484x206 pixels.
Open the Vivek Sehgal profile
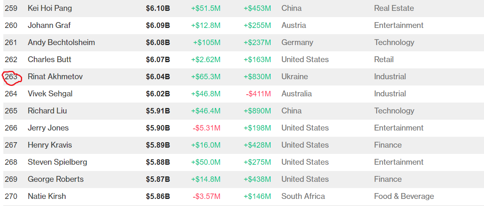(50, 94)
